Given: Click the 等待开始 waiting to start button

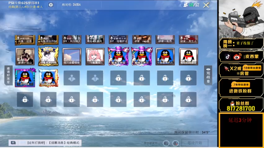Looking at the screenshot, I should (x=195, y=143).
